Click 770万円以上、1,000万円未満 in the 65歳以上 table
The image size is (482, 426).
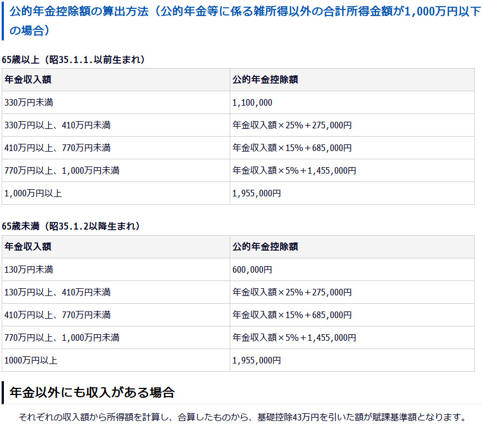pyautogui.click(x=62, y=170)
